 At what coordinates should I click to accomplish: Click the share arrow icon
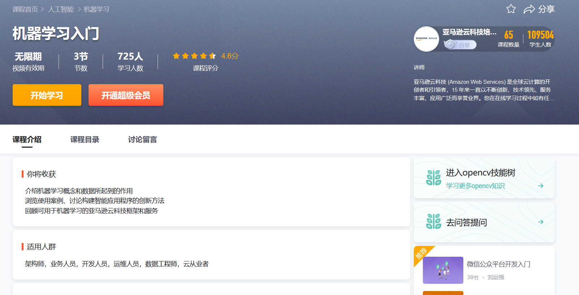(x=529, y=9)
